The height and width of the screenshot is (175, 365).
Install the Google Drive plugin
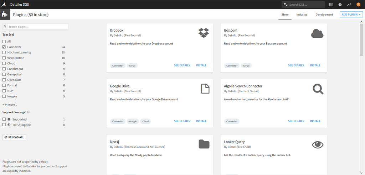tap(201, 121)
